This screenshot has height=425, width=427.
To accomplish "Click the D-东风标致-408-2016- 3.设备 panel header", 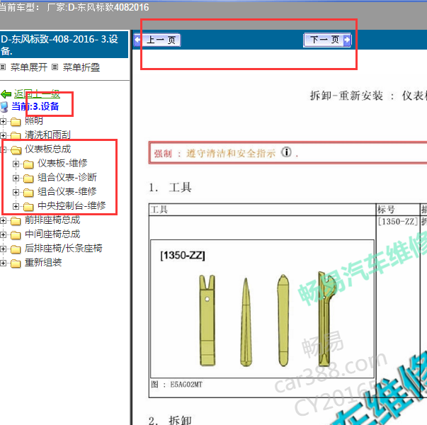I will pos(64,45).
